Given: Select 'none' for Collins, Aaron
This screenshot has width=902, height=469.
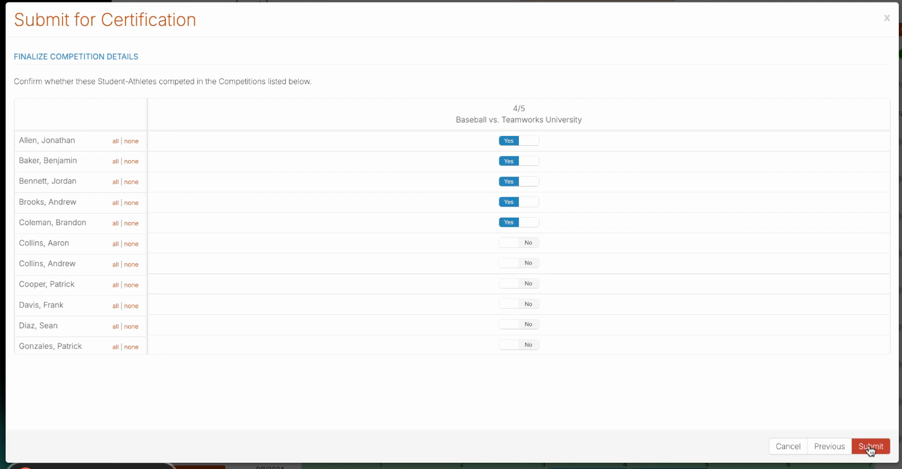Looking at the screenshot, I should click(x=131, y=244).
